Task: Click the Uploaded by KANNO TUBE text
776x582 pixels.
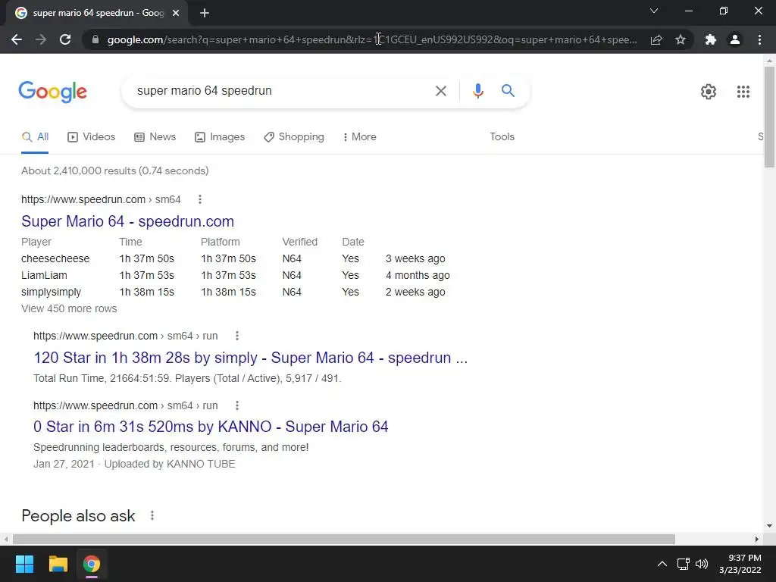Action: pyautogui.click(x=170, y=465)
